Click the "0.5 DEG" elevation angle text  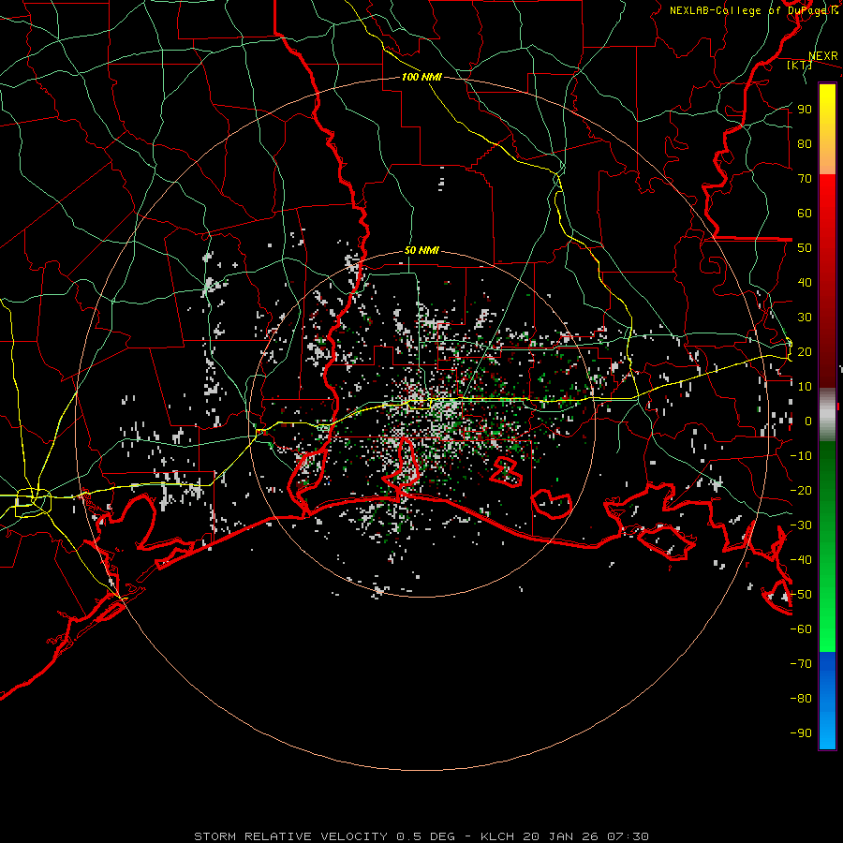click(x=425, y=836)
